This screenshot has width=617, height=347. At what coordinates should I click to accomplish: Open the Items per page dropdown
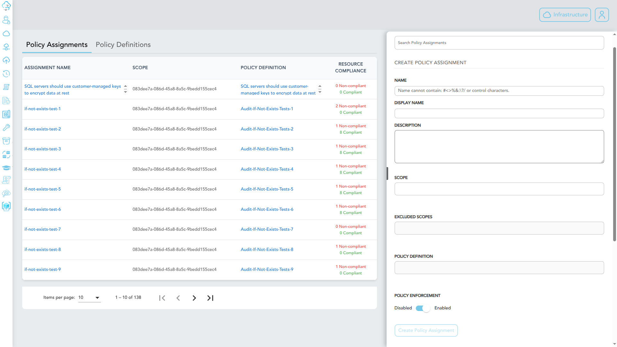[89, 298]
